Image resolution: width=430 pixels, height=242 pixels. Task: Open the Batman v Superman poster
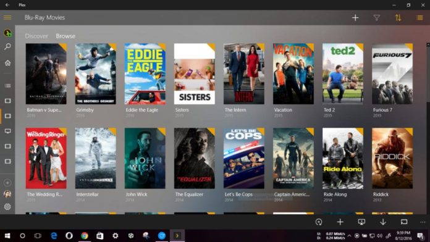tap(46, 73)
